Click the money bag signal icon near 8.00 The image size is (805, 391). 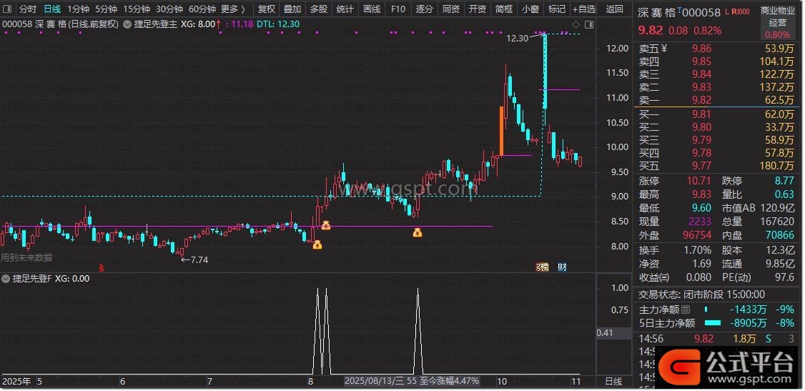click(317, 244)
